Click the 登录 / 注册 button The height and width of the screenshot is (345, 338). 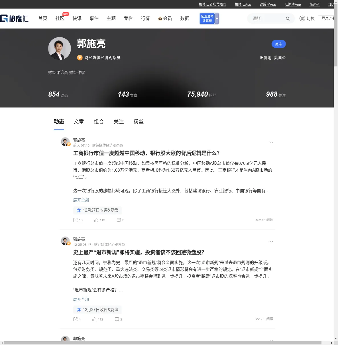tap(326, 19)
